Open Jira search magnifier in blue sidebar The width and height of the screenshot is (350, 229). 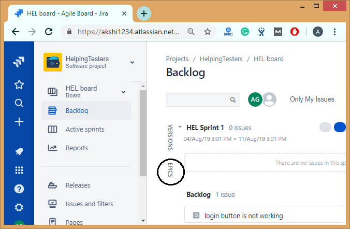coord(19,103)
